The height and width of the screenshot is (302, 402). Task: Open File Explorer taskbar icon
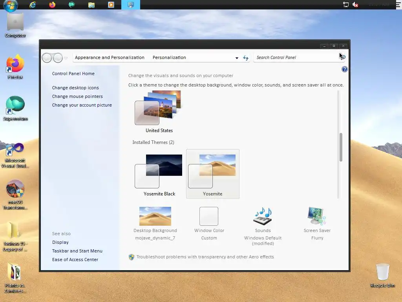91,5
